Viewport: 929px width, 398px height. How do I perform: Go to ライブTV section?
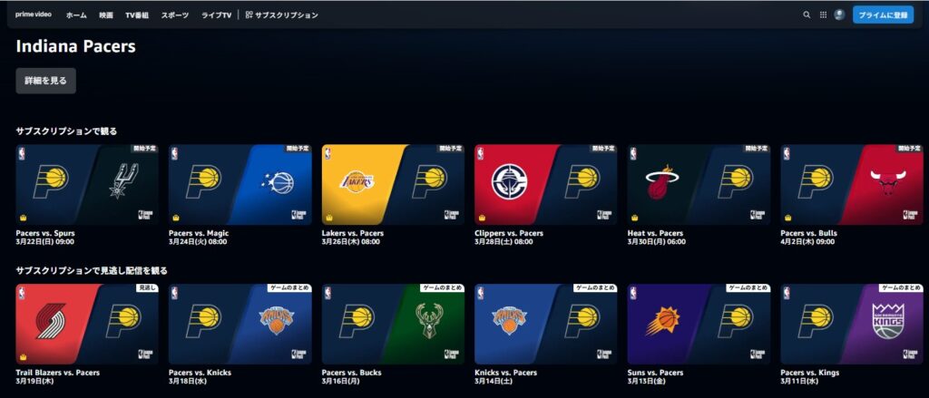(x=216, y=15)
